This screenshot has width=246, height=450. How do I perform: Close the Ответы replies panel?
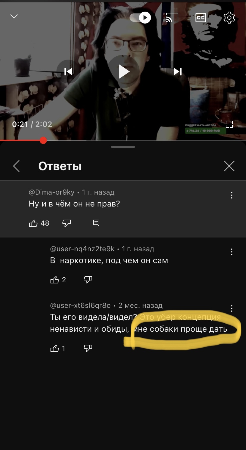click(x=229, y=166)
